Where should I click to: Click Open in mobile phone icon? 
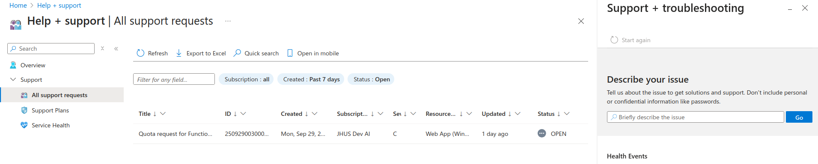pos(290,53)
